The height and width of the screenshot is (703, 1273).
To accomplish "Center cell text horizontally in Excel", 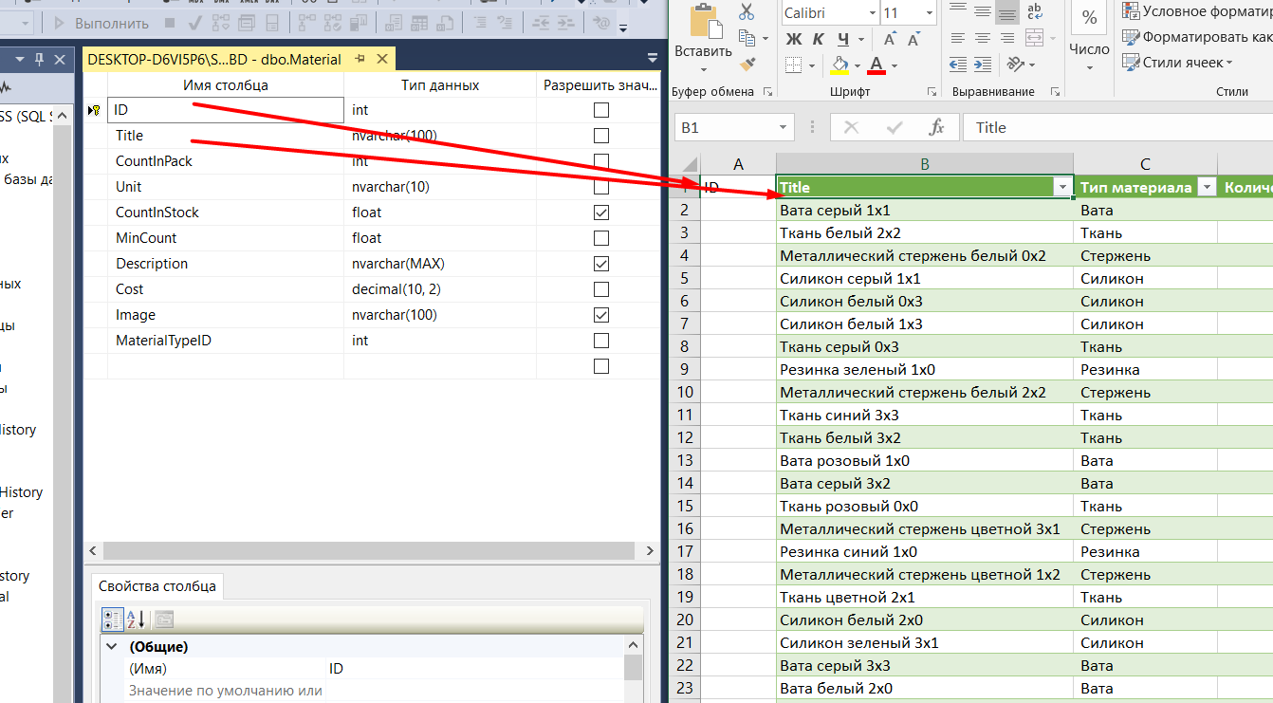I will click(x=983, y=38).
